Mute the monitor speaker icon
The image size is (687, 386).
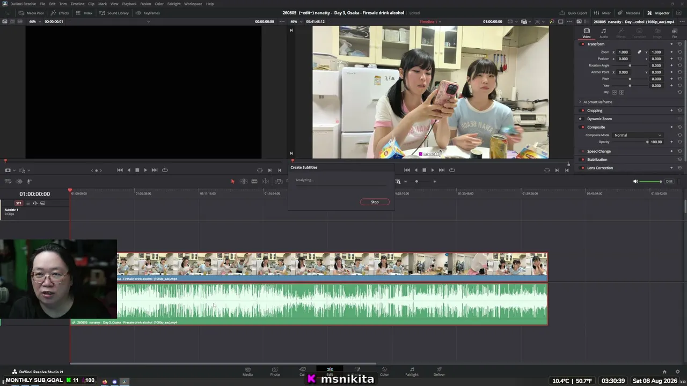(635, 181)
